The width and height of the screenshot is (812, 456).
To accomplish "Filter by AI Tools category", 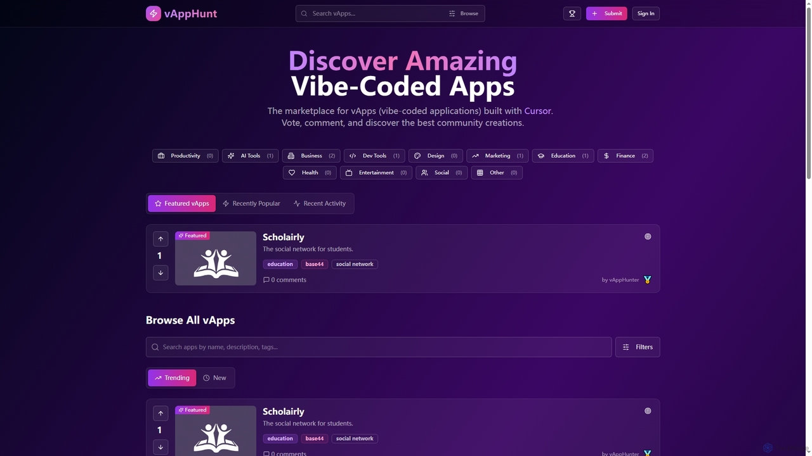I will tap(250, 156).
